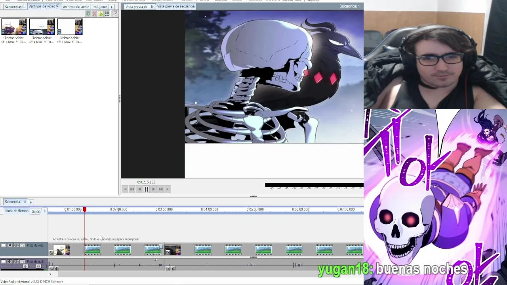This screenshot has width=507, height=285.
Task: Toggle video track eye visibility icon
Action: 10,245
